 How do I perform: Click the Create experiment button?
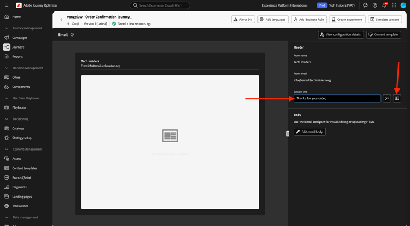tap(347, 19)
